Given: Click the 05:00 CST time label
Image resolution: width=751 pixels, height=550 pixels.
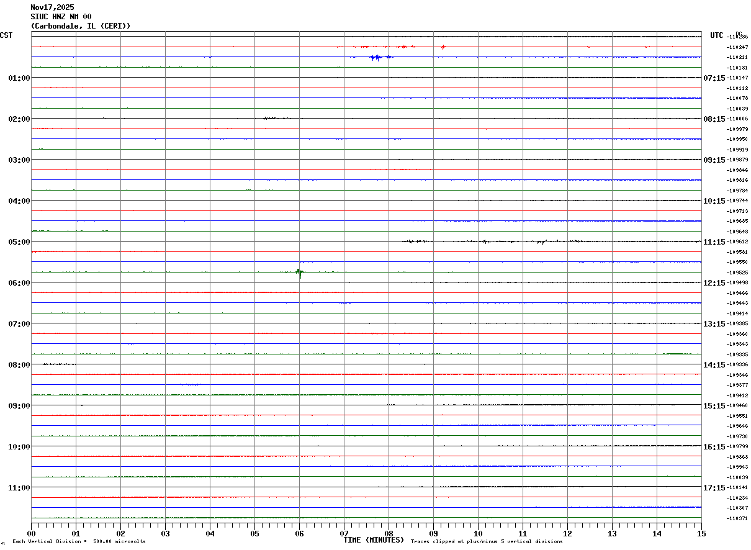Looking at the screenshot, I should (x=19, y=242).
